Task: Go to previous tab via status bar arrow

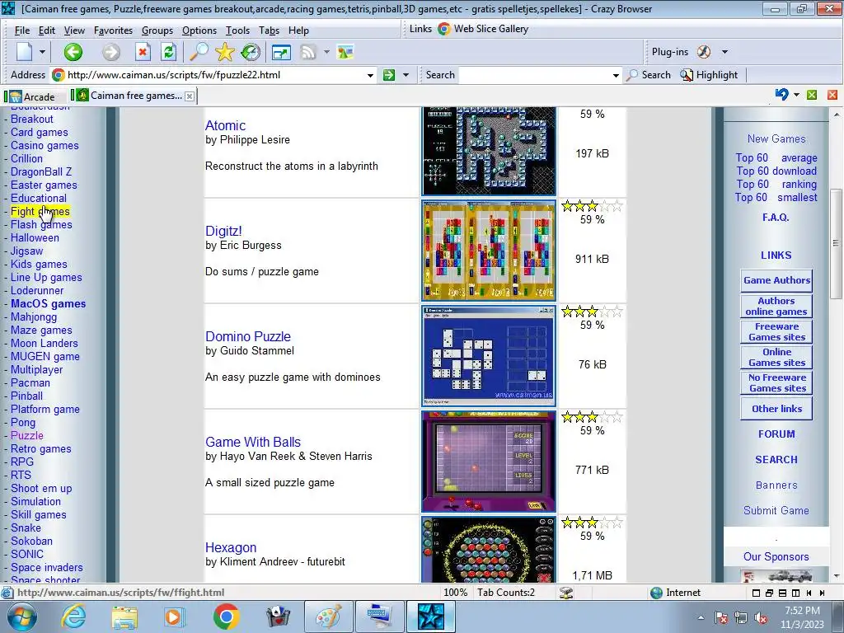Action: point(809,593)
